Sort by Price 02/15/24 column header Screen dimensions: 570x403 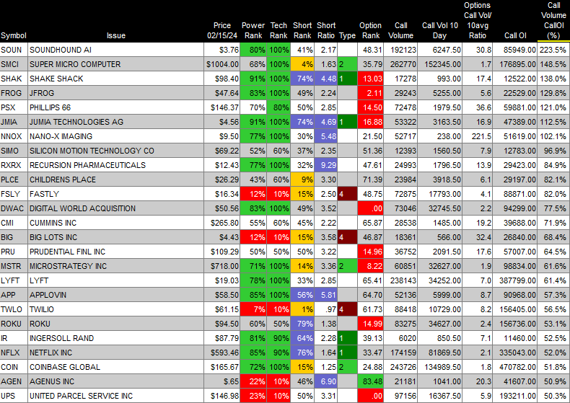click(222, 30)
